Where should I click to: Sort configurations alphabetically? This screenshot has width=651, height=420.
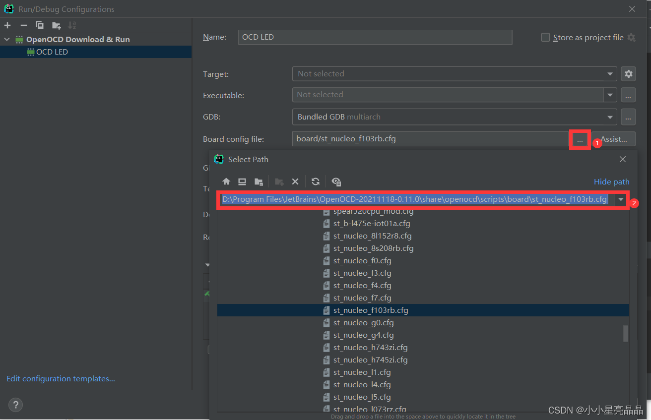tap(72, 25)
